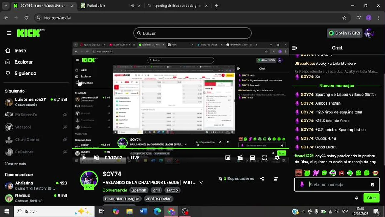Viewport: 385px width, 217px height.
Task: Switch to sporting de lisboa vs bodo tab
Action: pyautogui.click(x=178, y=5)
